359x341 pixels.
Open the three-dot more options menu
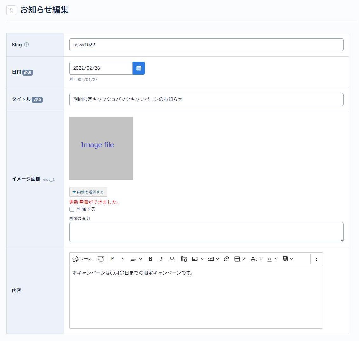316,259
